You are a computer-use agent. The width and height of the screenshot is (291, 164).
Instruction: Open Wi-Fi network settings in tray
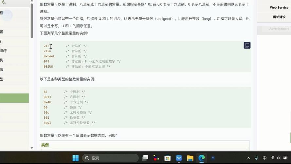click(273, 158)
